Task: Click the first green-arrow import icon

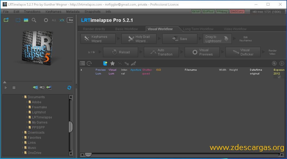Action: (35, 88)
